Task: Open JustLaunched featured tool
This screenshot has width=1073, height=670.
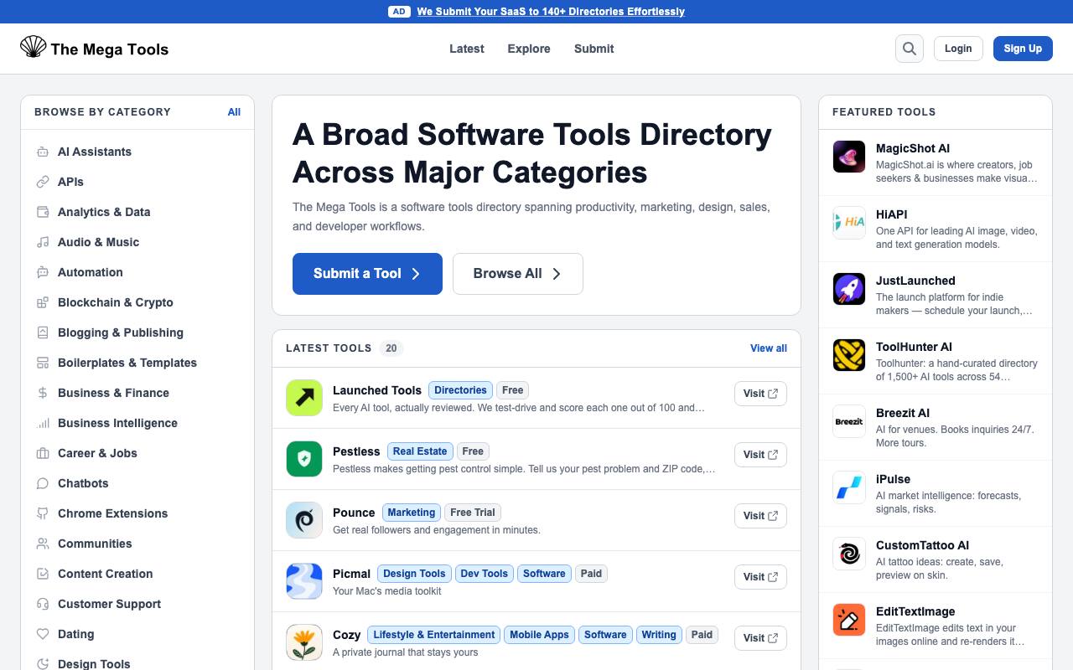Action: tap(936, 295)
